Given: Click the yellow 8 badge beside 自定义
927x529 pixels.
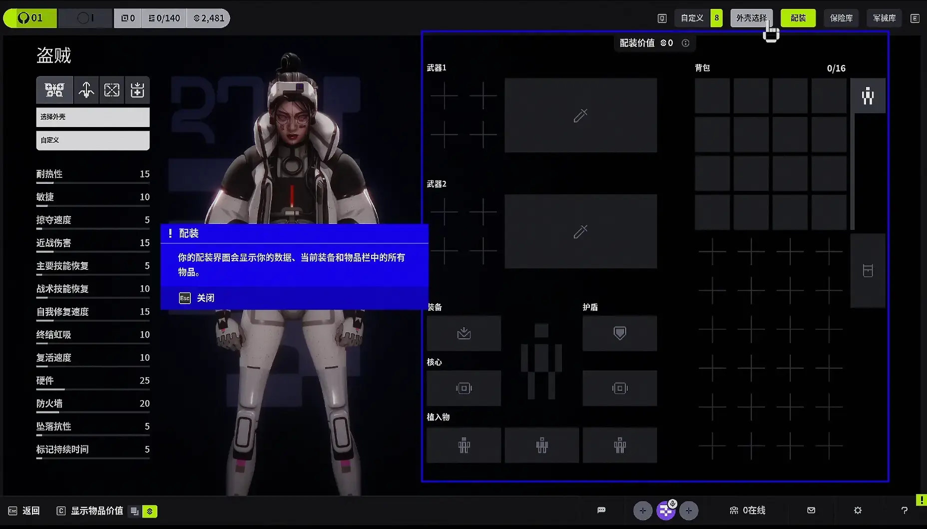Looking at the screenshot, I should pyautogui.click(x=716, y=18).
